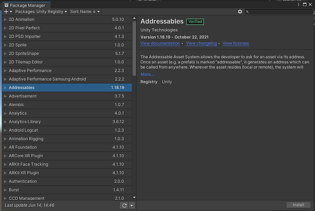
Task: Expand the Alembic package arrow
Action: [x=5, y=105]
